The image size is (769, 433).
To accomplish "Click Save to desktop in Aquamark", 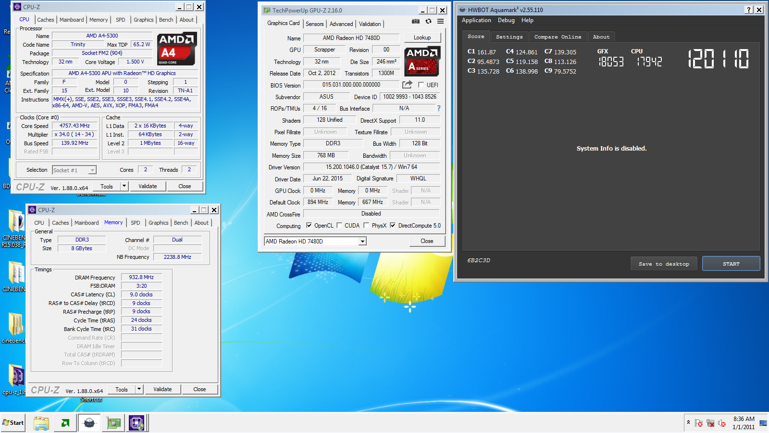I will (664, 264).
